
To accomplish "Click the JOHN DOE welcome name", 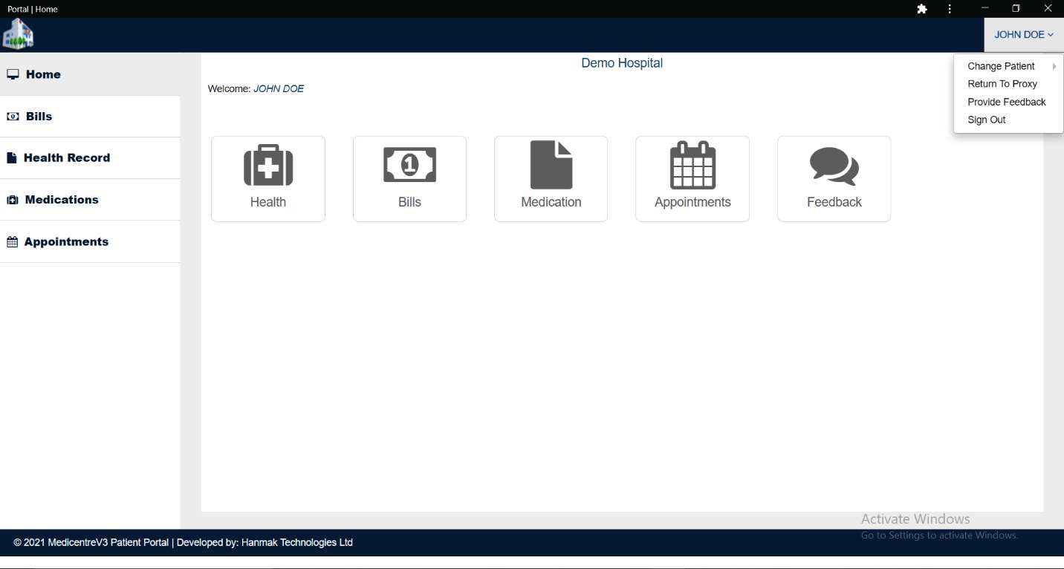I will coord(279,88).
